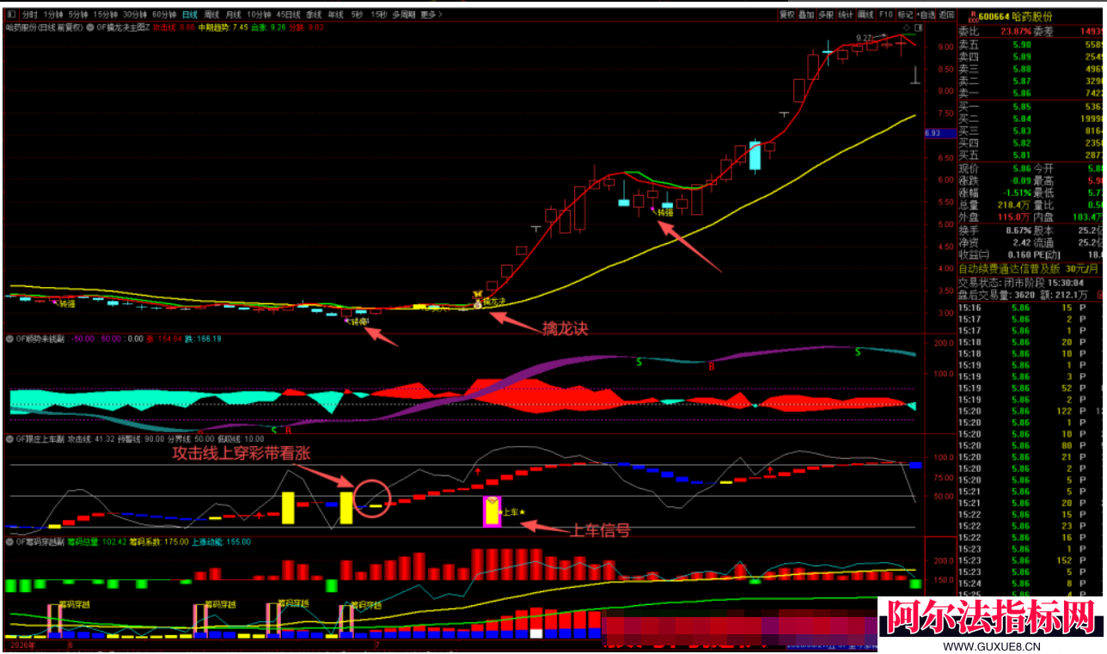1107x654 pixels.
Task: Select the 60分钟 period tab
Action: pyautogui.click(x=164, y=15)
